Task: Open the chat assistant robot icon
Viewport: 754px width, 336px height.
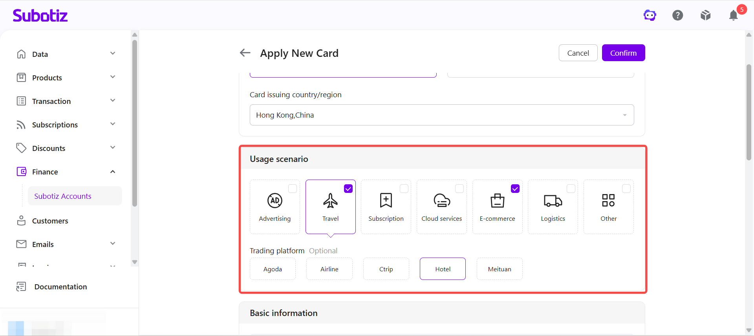Action: 650,15
